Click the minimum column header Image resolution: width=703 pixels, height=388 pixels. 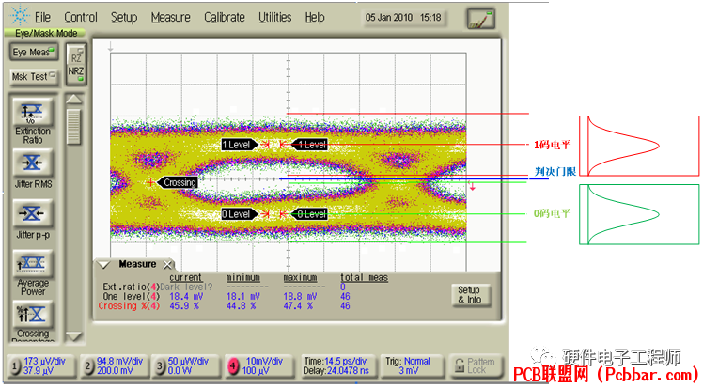pyautogui.click(x=243, y=278)
